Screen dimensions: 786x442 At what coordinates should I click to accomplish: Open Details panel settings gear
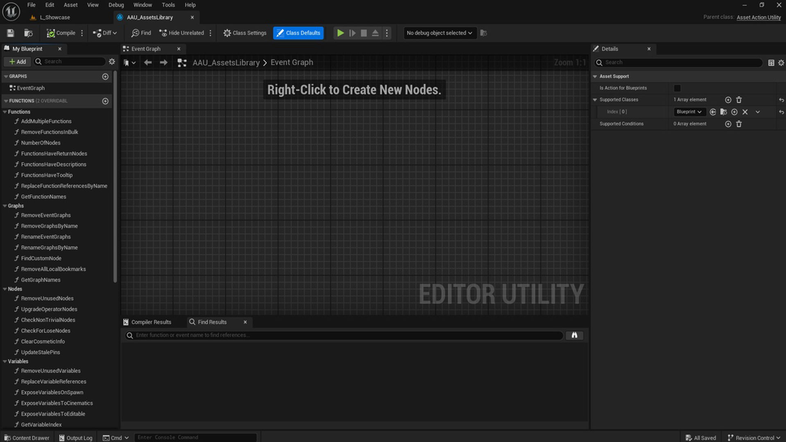click(781, 63)
